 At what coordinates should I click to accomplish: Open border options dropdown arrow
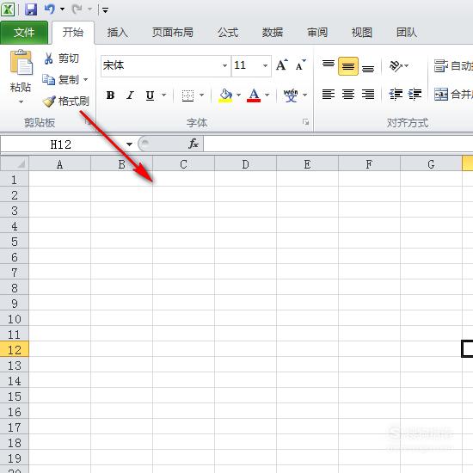[x=202, y=95]
